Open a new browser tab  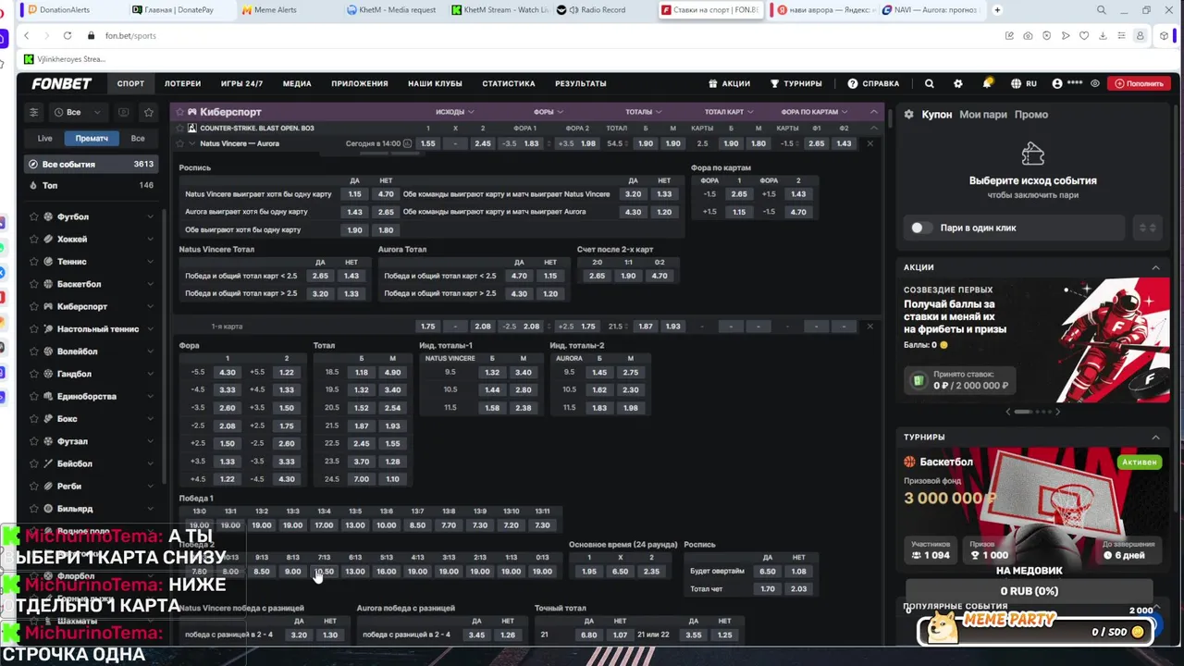click(x=997, y=10)
